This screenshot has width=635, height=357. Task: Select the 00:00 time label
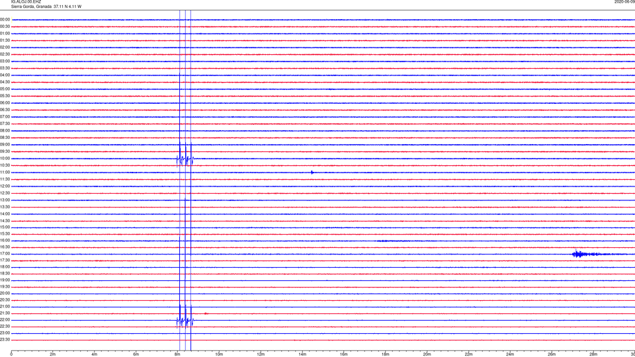tap(5, 19)
